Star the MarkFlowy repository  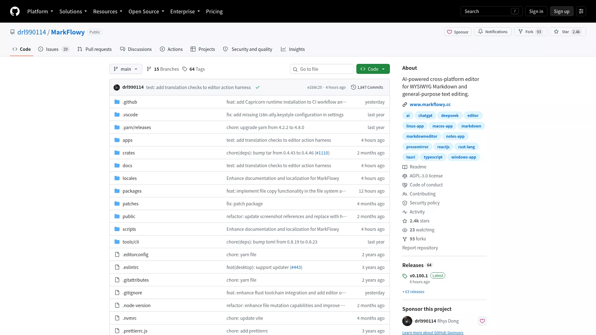[568, 32]
